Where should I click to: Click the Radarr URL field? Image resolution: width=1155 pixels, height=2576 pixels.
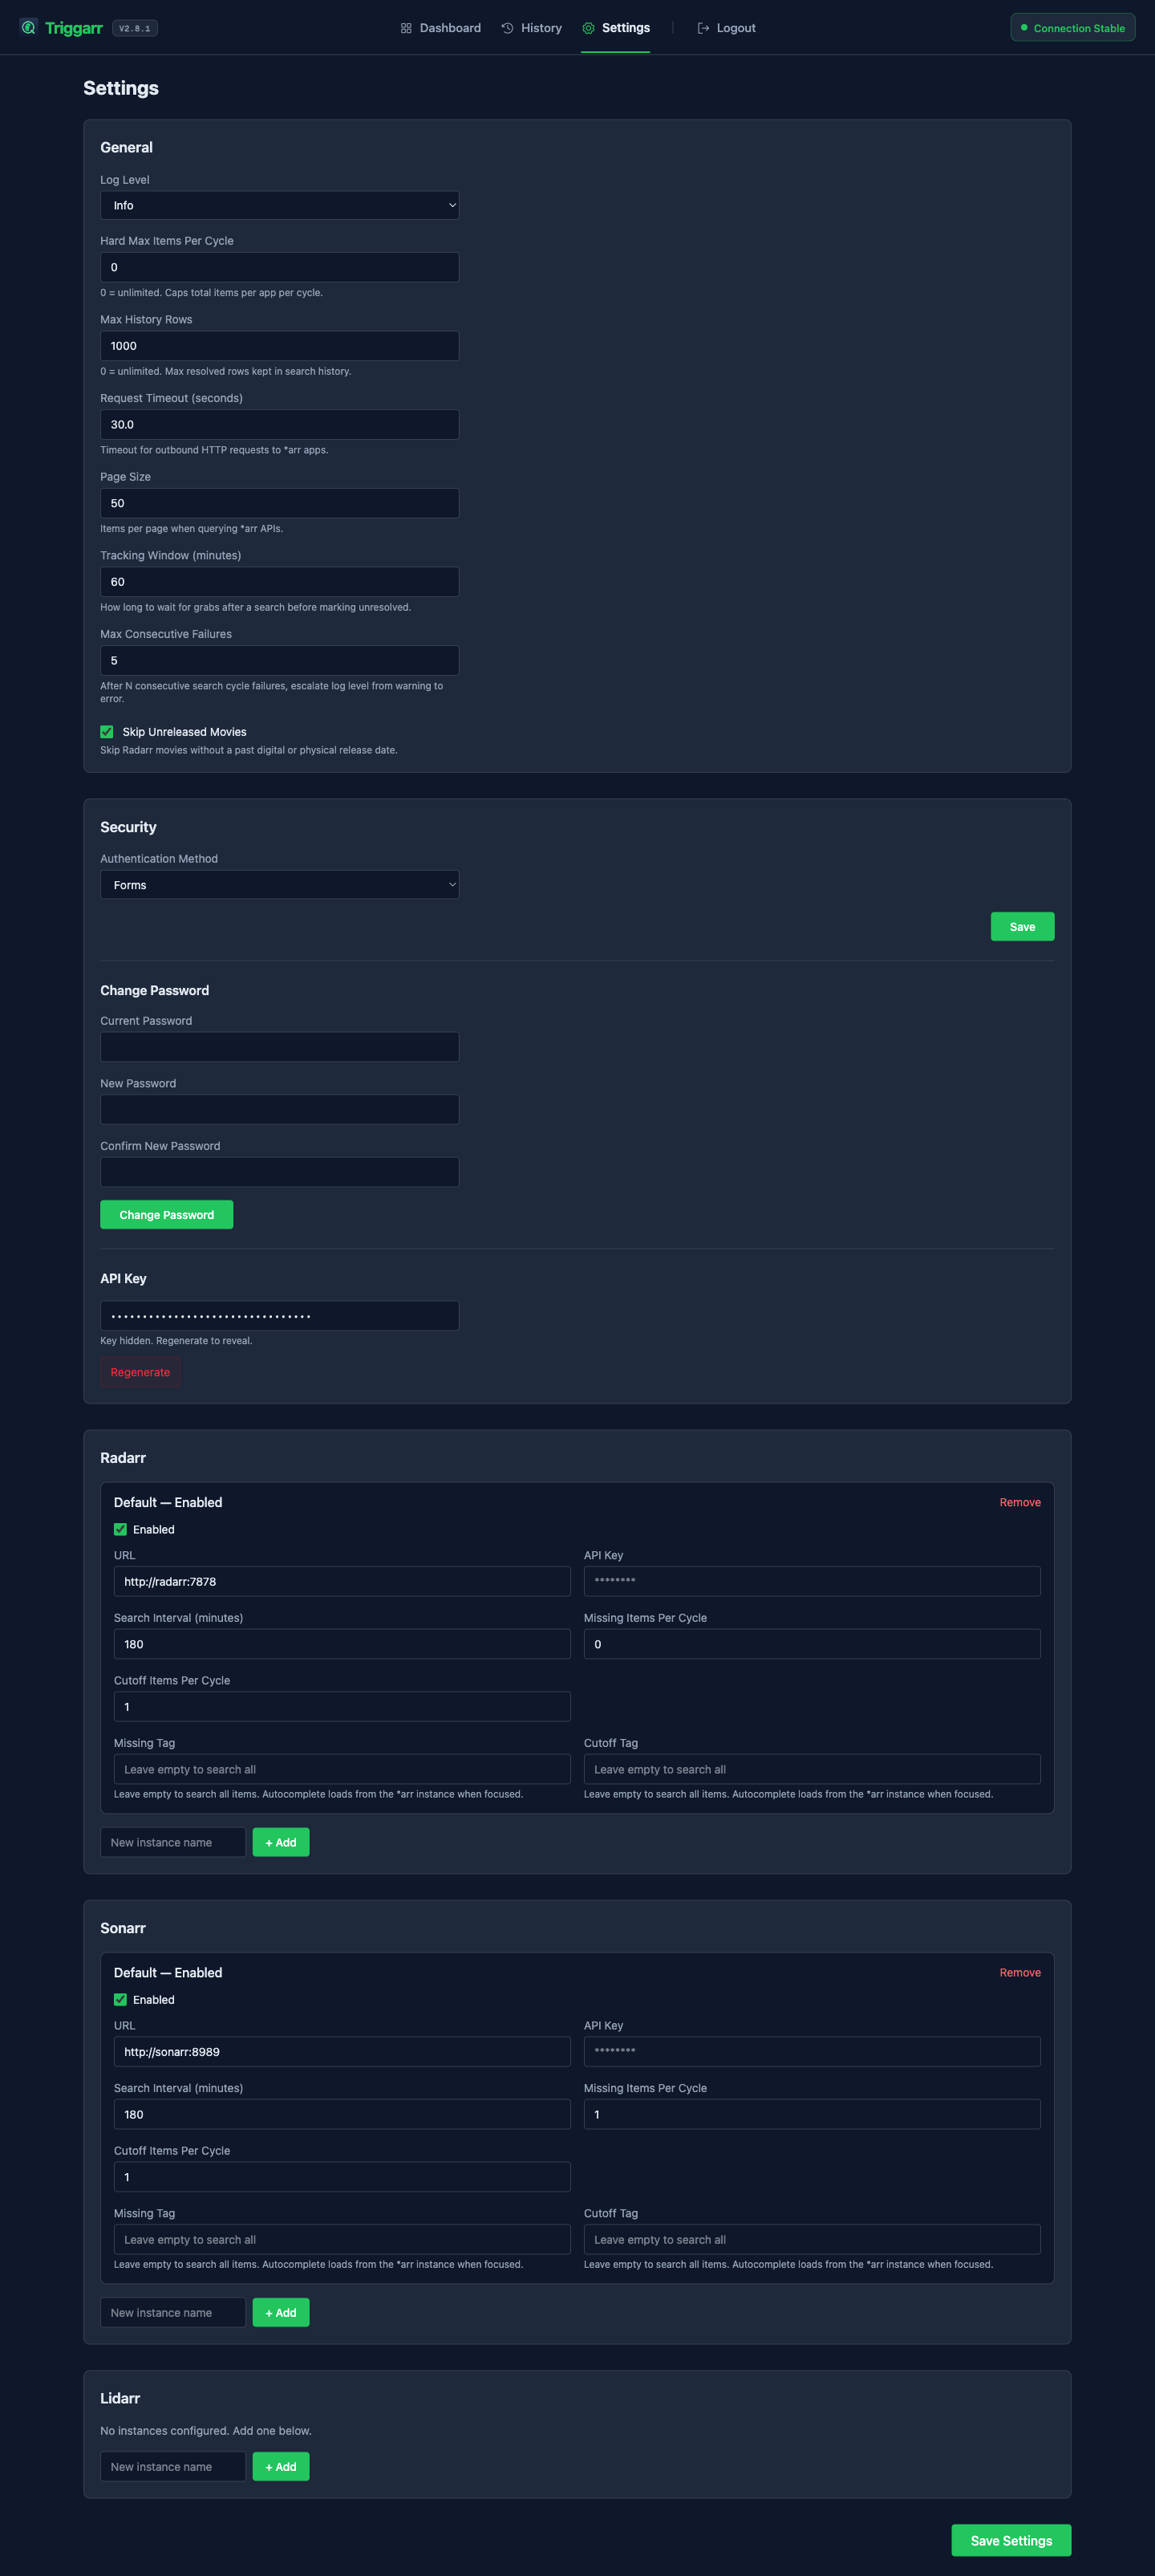click(x=342, y=1581)
